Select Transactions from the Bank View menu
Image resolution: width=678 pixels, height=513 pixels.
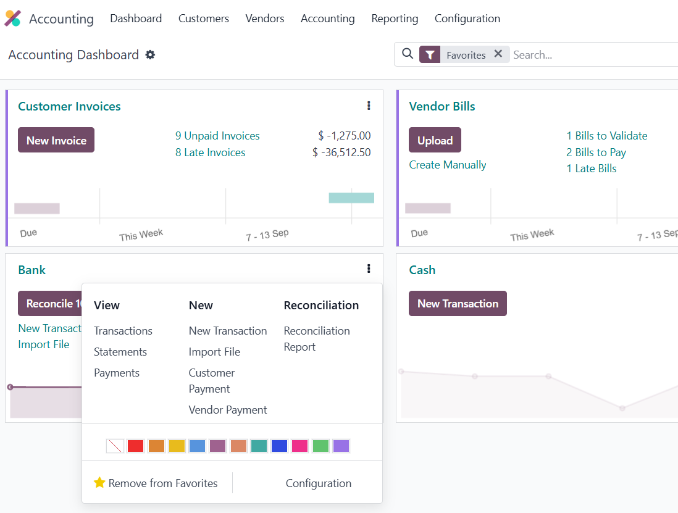pos(123,331)
